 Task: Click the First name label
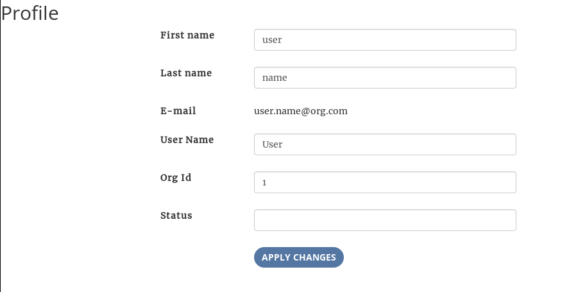[x=187, y=35]
